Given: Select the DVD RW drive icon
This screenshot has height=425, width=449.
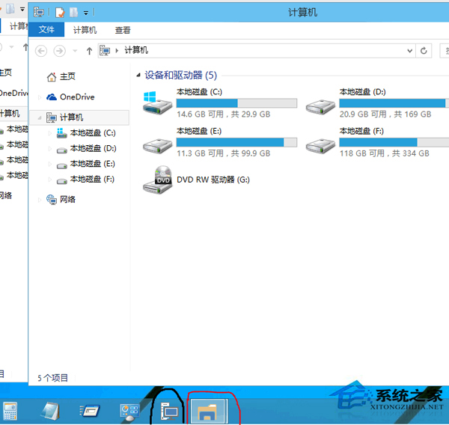Looking at the screenshot, I should (157, 180).
